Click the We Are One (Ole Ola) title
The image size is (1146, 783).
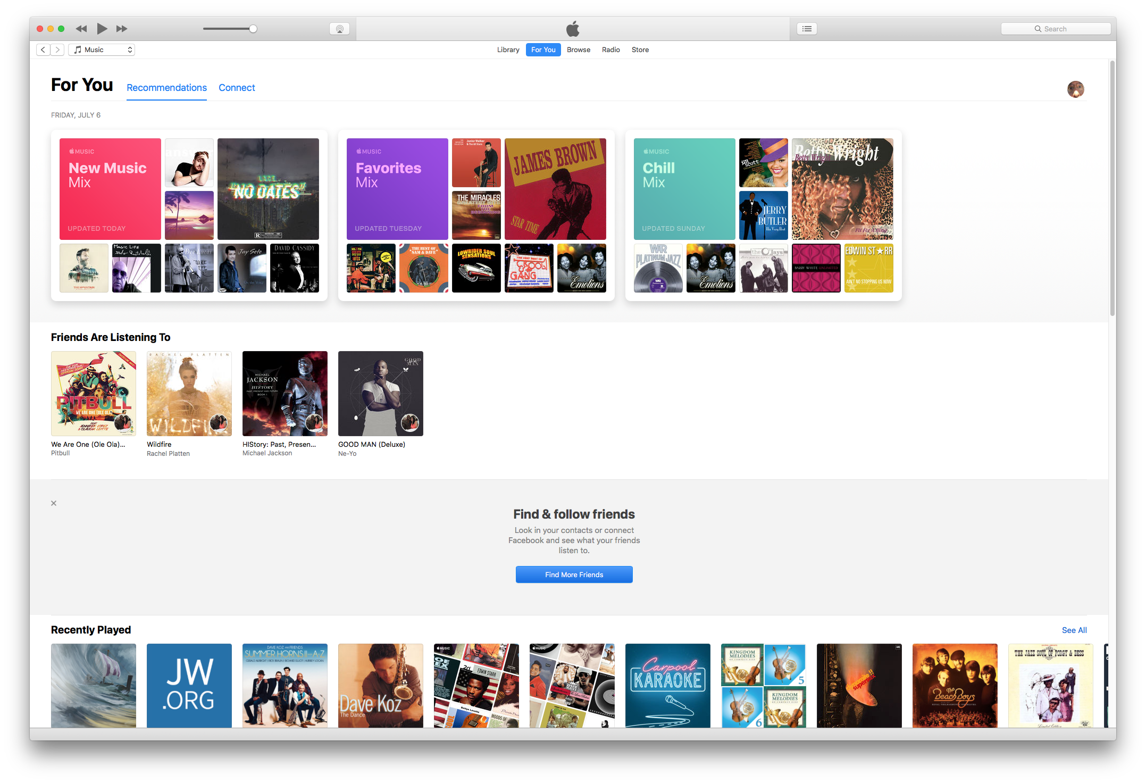coord(88,444)
